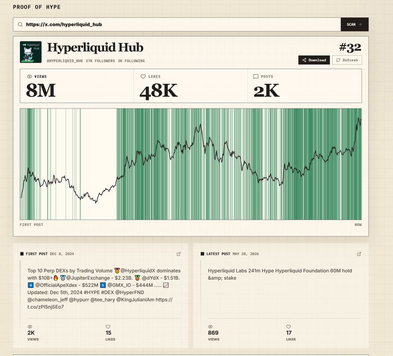Click the share icon in Download button

(x=304, y=60)
